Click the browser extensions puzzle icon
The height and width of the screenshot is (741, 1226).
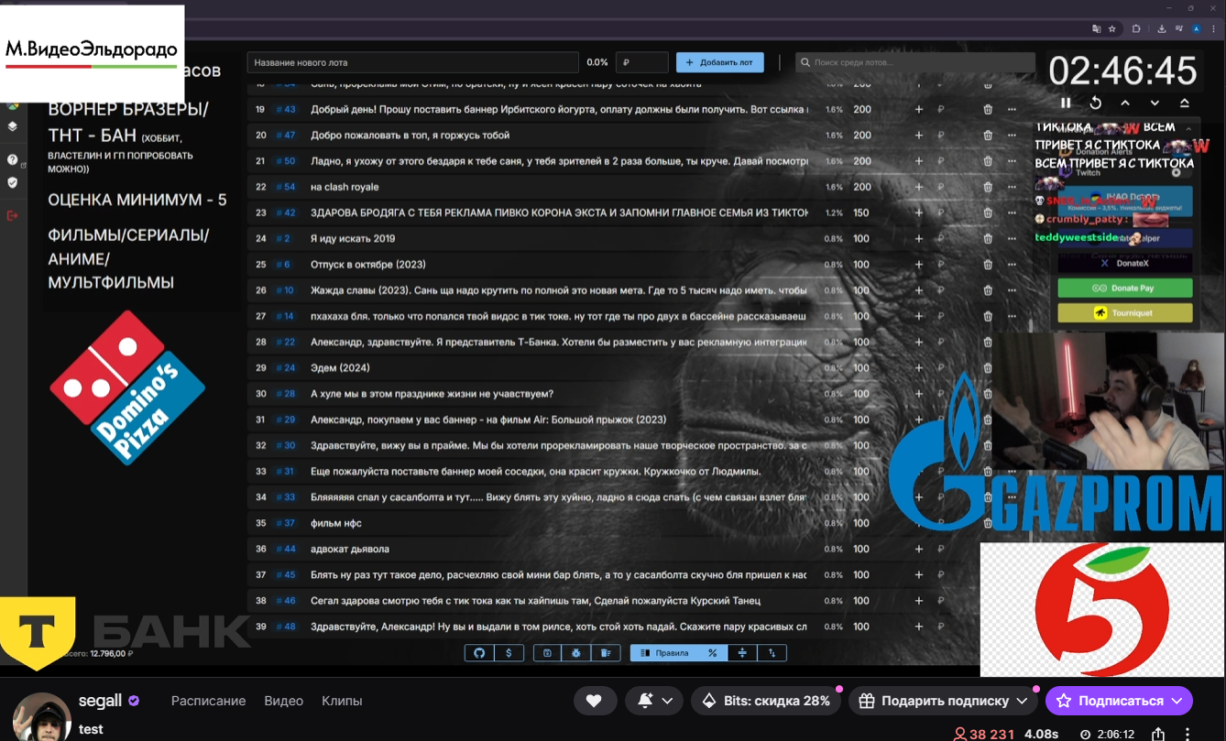(x=1137, y=28)
